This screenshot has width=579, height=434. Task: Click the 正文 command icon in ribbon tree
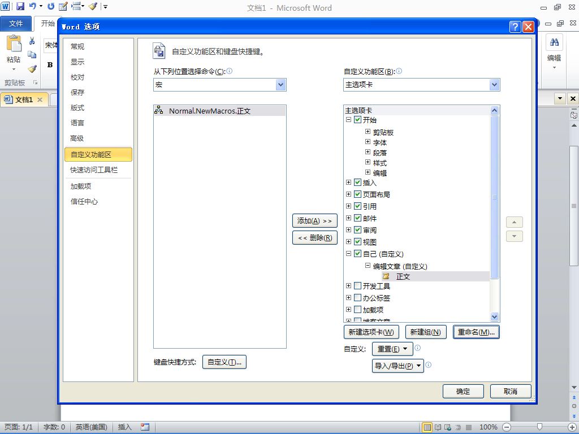click(x=386, y=276)
